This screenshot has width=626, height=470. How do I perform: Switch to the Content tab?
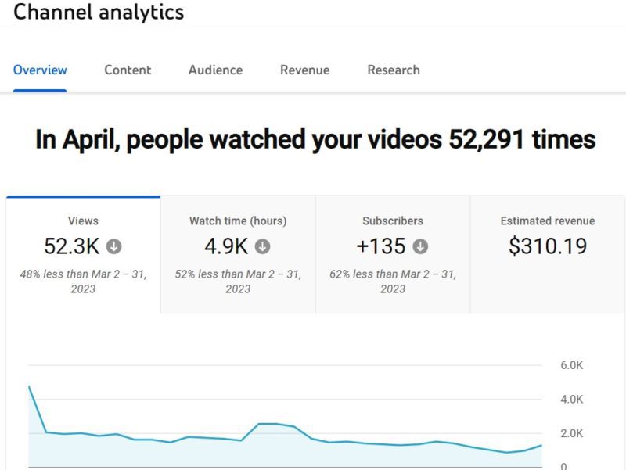(x=128, y=70)
